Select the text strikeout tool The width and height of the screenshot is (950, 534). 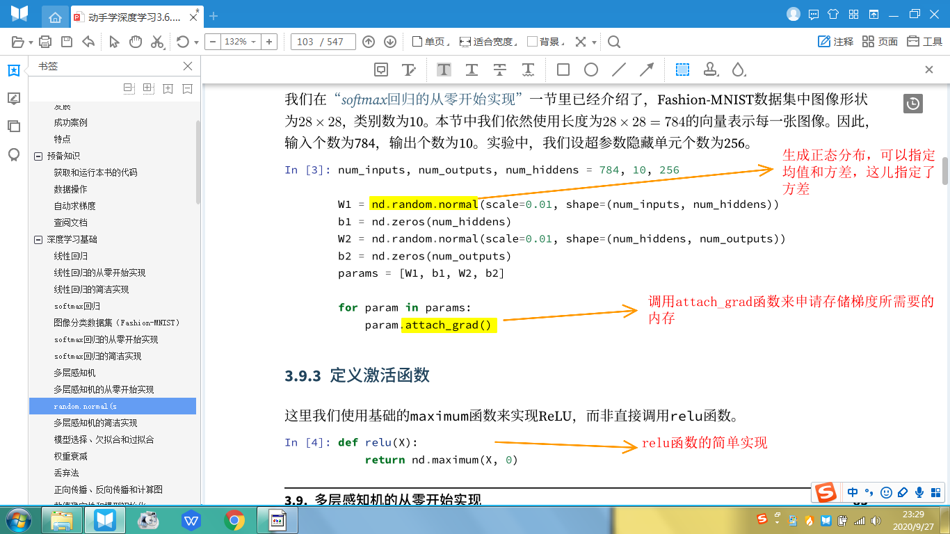500,70
